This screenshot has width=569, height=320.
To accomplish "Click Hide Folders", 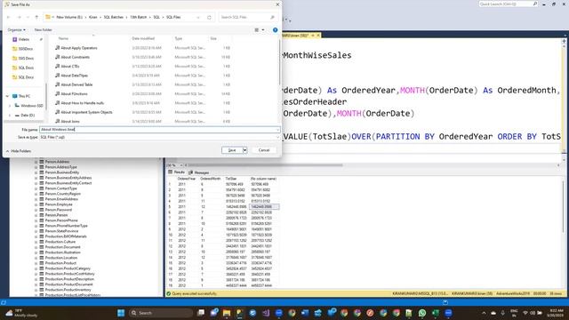I will 19,151.
